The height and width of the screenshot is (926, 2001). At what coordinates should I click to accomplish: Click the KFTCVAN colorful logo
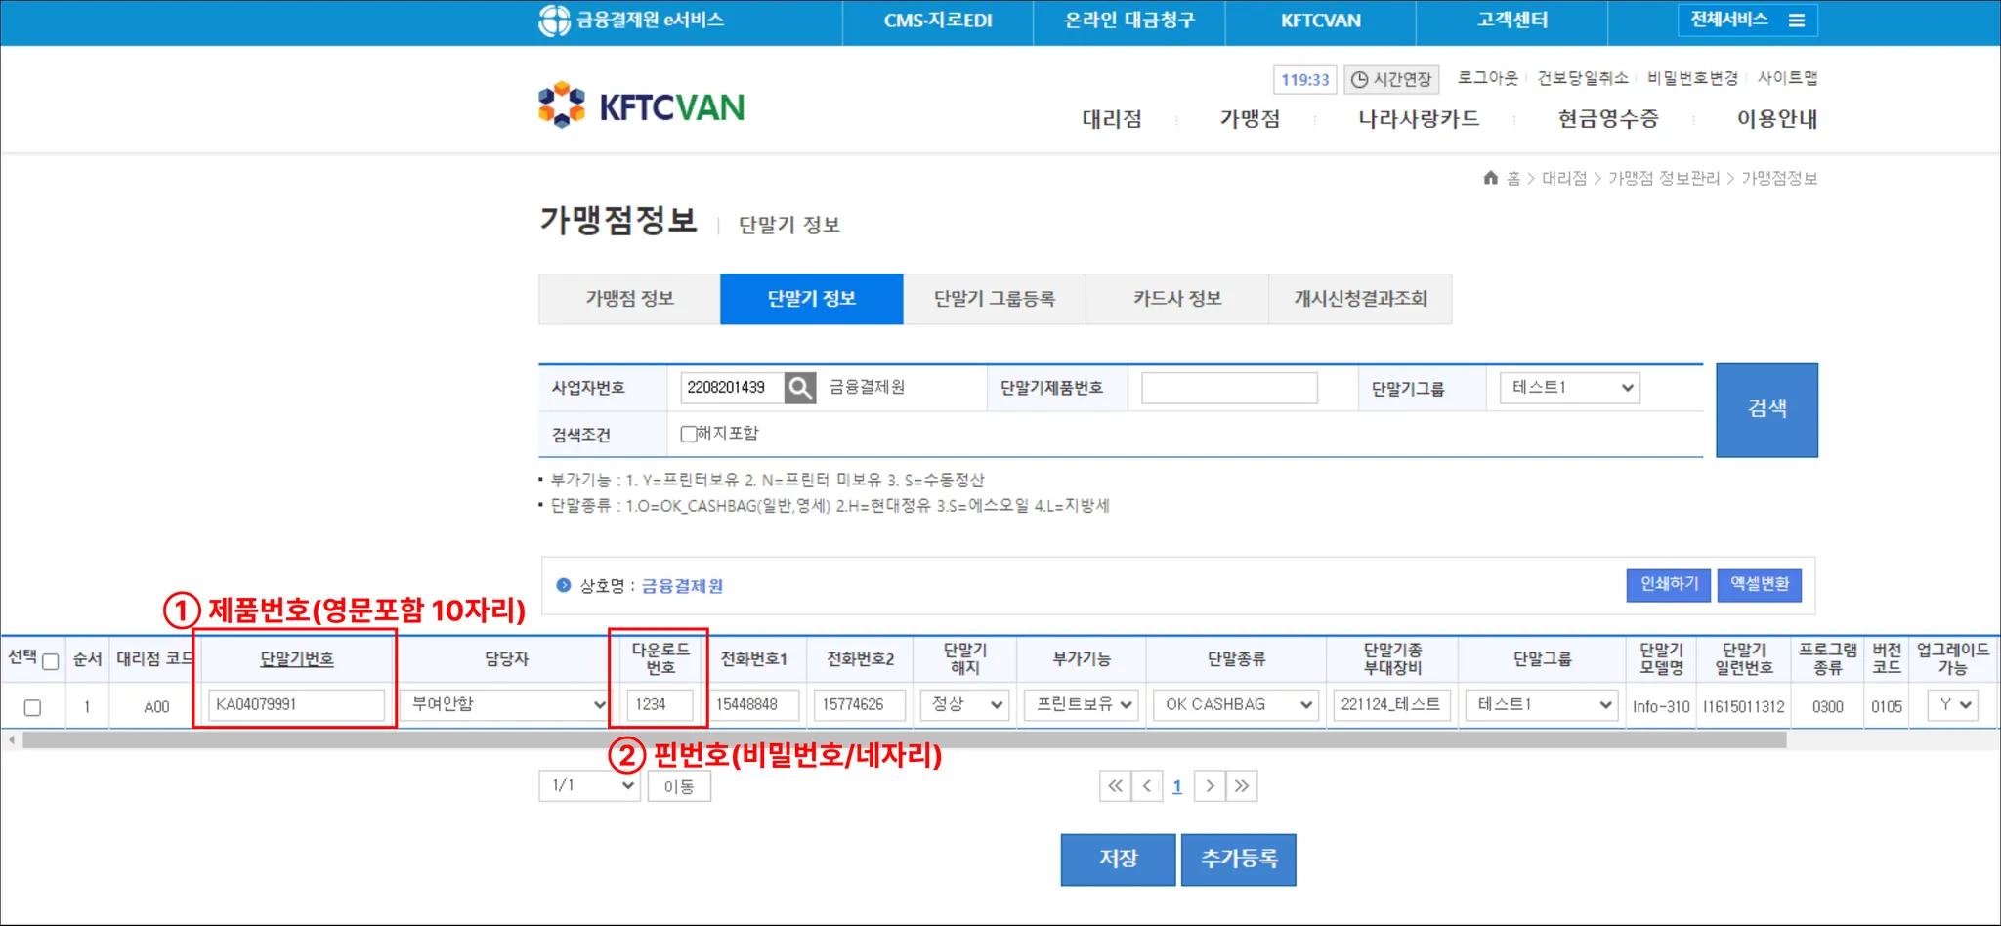tap(641, 105)
